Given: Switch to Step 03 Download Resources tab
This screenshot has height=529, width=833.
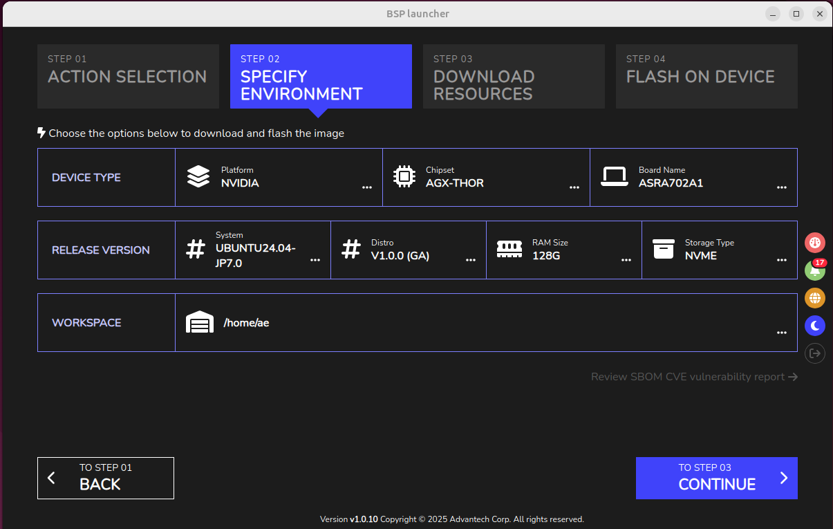Looking at the screenshot, I should [514, 77].
